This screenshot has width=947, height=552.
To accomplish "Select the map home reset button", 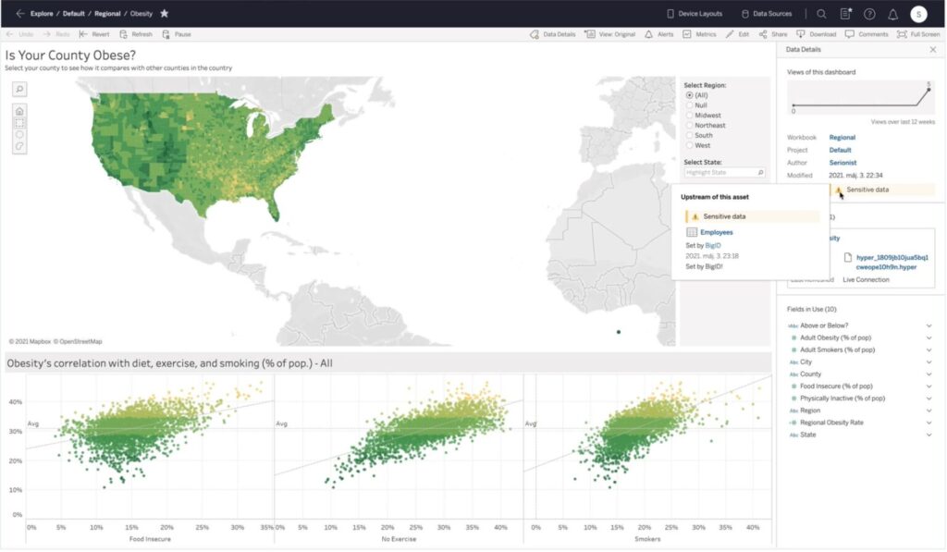I will [x=19, y=111].
